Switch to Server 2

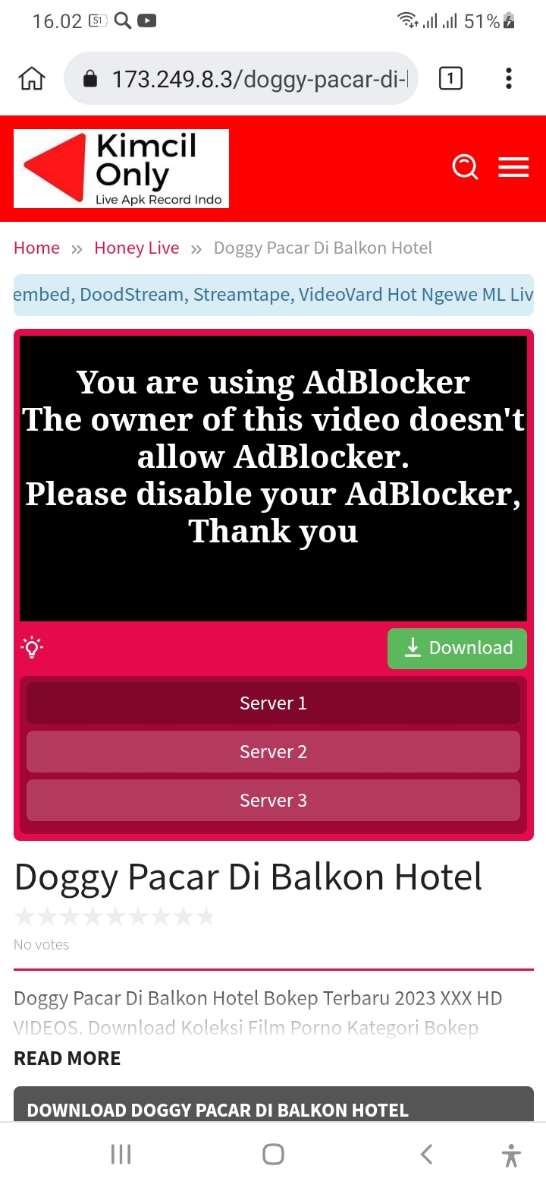[273, 751]
